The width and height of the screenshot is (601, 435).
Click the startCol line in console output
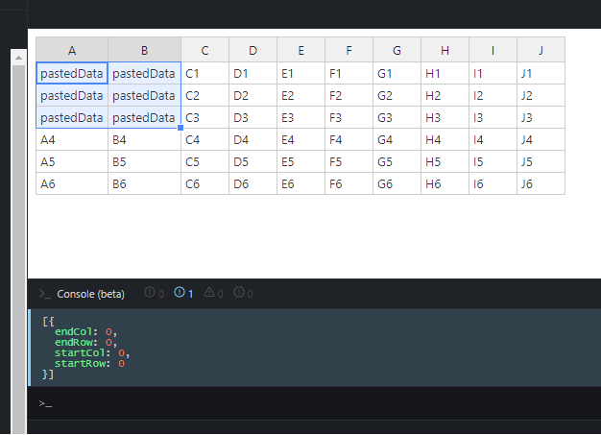coord(92,352)
